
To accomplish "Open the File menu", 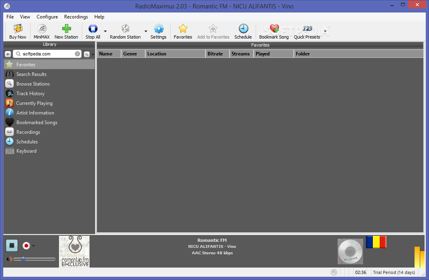I will tap(10, 17).
